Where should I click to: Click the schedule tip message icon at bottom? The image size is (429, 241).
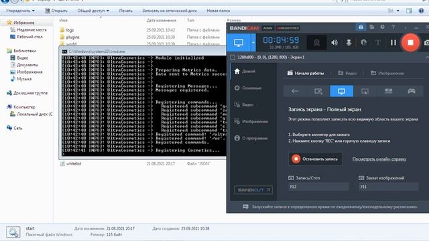click(246, 207)
